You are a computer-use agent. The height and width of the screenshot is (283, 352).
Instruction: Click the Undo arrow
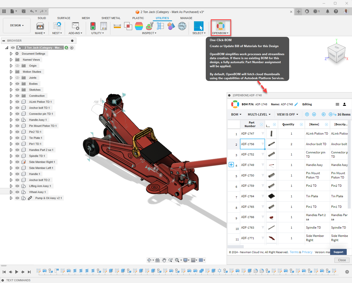pos(32,11)
